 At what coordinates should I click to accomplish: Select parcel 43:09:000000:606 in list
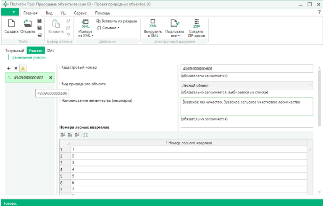(x=28, y=77)
